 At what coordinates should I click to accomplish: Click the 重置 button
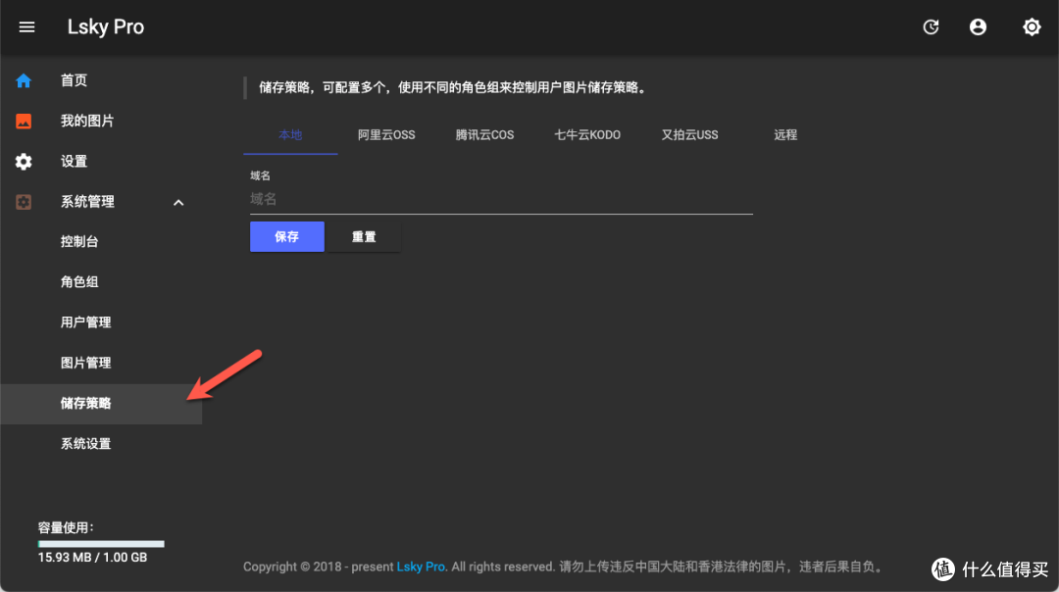tap(364, 237)
